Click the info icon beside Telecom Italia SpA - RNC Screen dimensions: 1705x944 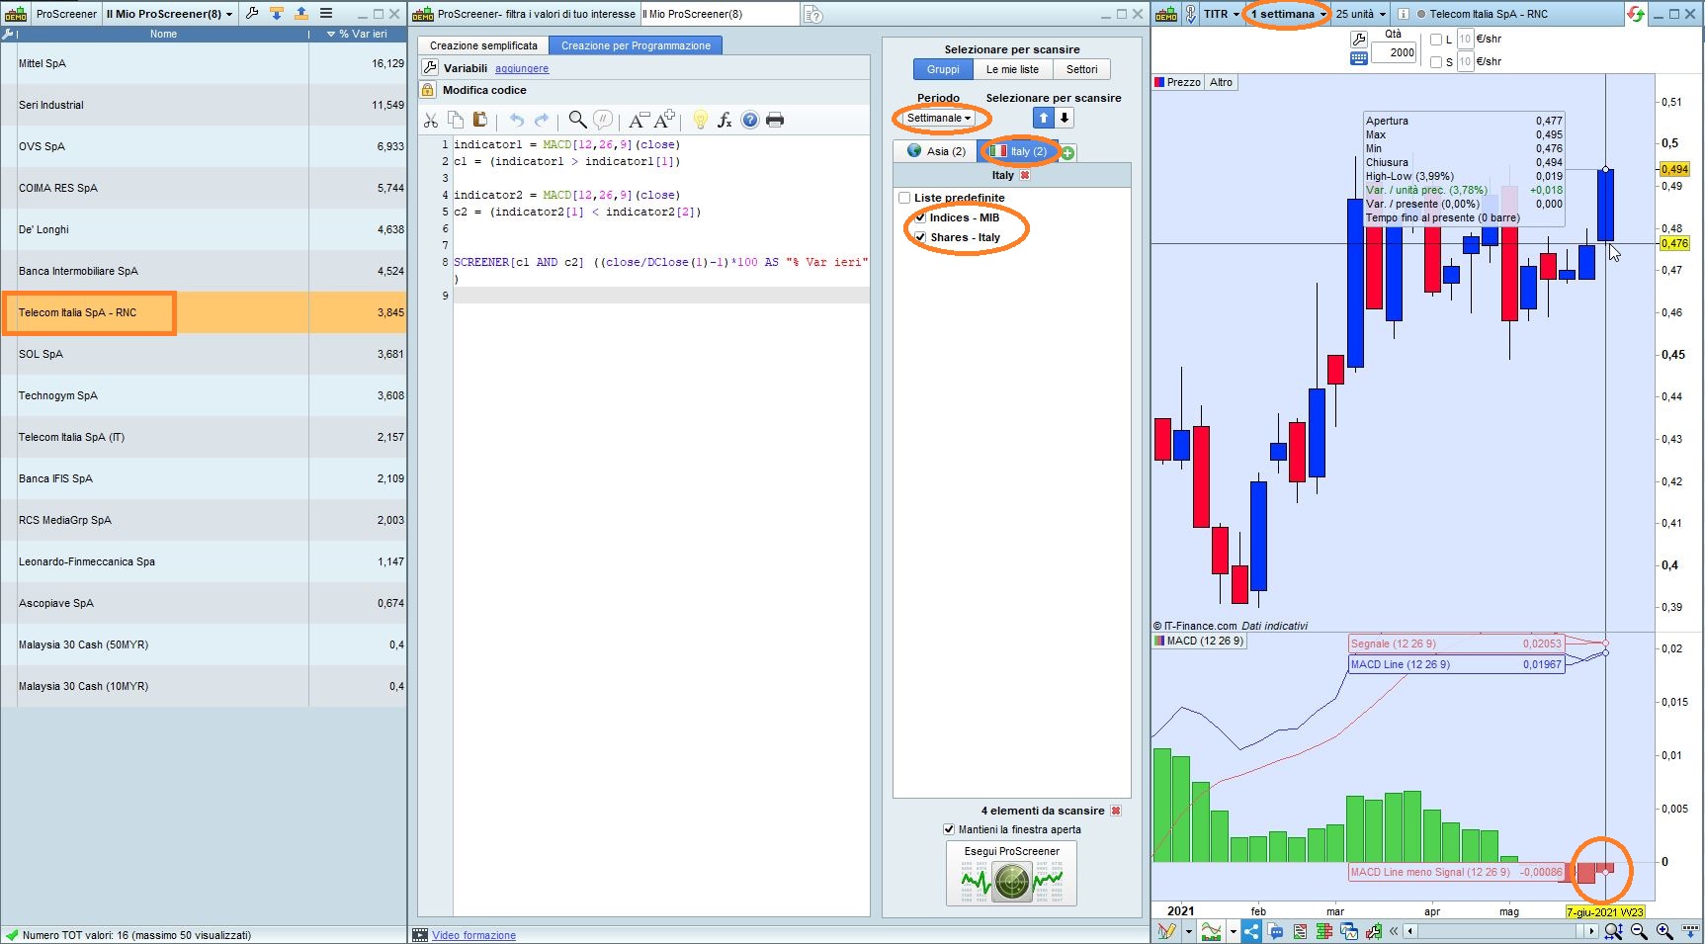pos(1403,14)
